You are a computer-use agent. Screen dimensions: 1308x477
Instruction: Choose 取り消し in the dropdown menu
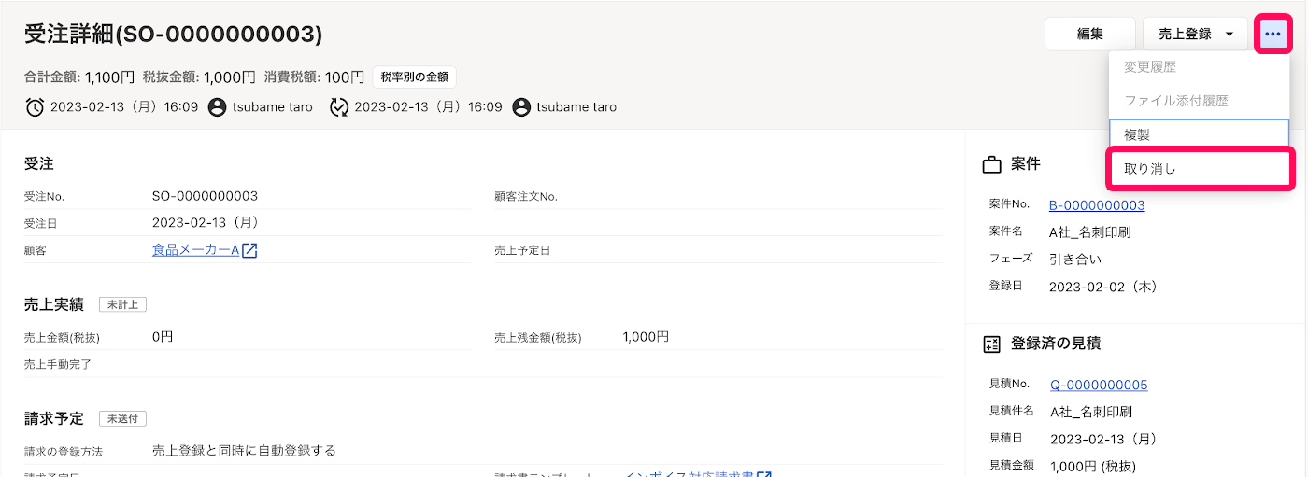point(1199,169)
